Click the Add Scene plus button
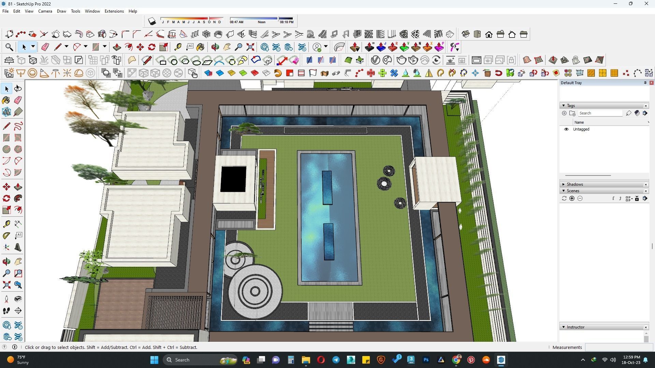655x368 pixels. (572, 198)
